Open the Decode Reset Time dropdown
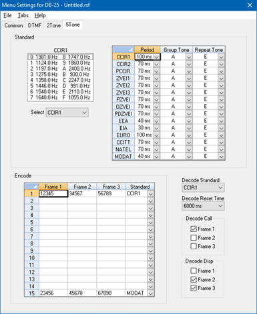 [203, 206]
